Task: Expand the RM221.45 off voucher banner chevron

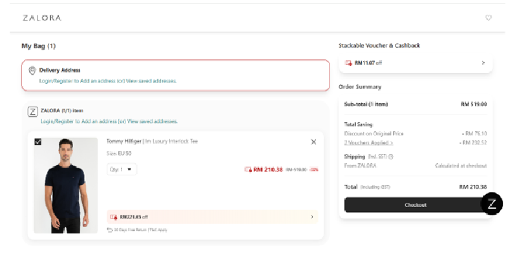Action: click(x=312, y=217)
